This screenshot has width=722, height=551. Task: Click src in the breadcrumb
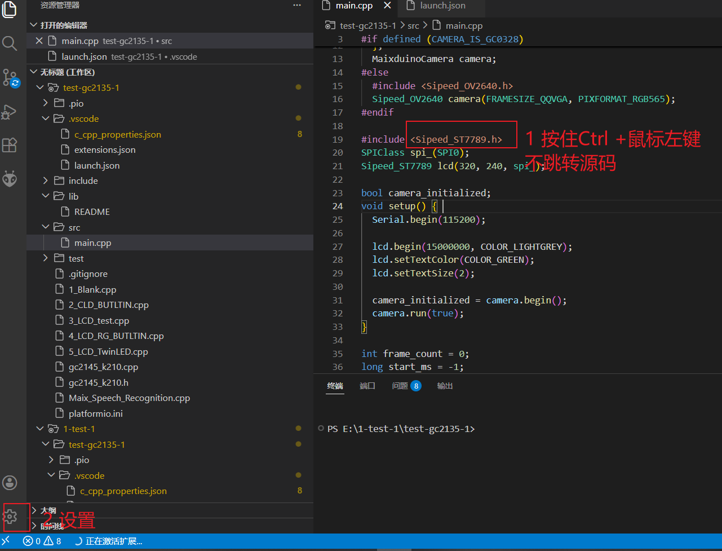tap(413, 25)
